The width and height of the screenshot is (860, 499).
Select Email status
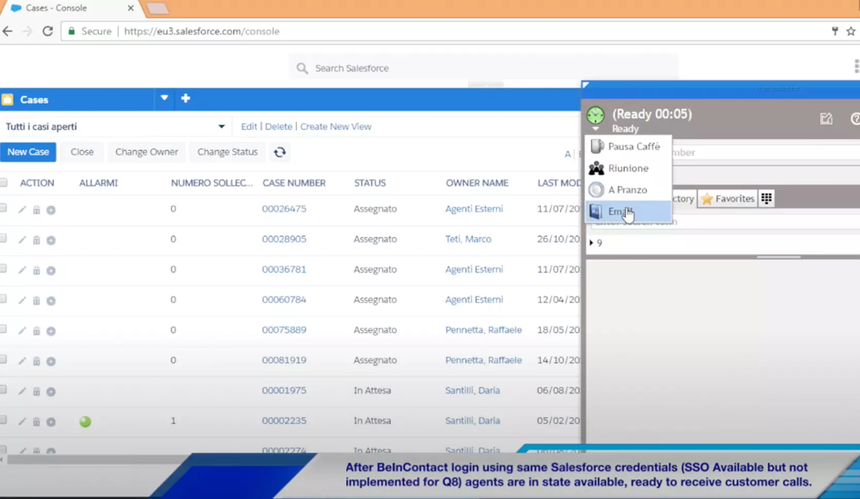point(629,211)
